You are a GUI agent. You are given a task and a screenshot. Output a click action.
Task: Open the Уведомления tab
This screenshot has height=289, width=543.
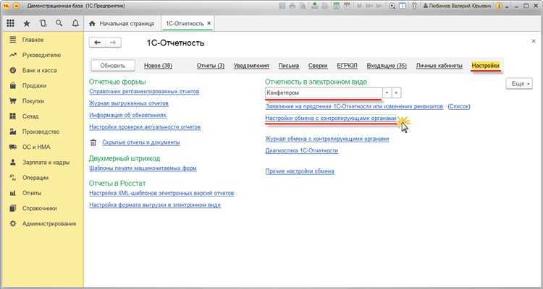click(x=251, y=66)
